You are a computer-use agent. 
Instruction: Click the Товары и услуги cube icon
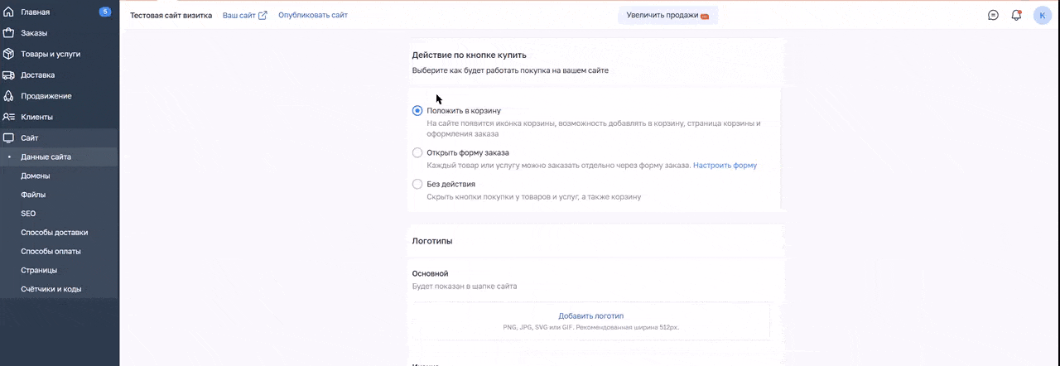coord(9,54)
